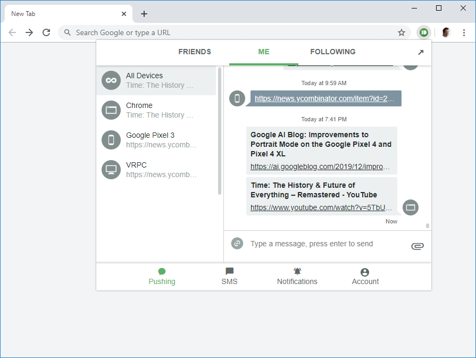Click the All Devices infinity icon

pos(111,80)
